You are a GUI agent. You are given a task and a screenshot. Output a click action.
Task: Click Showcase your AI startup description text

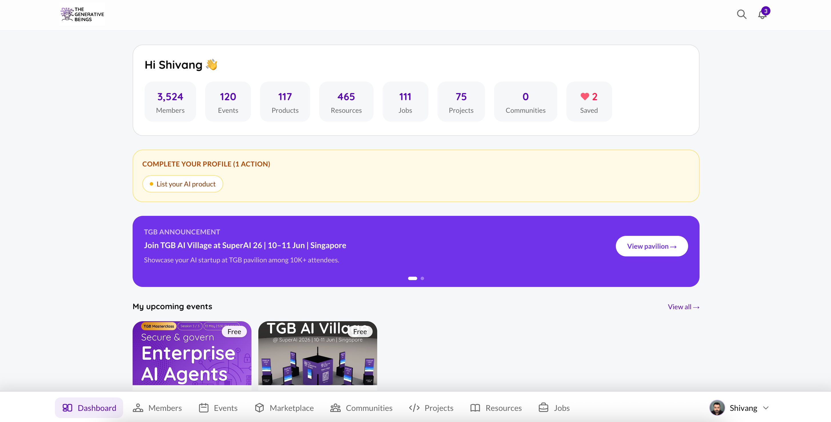coord(241,260)
